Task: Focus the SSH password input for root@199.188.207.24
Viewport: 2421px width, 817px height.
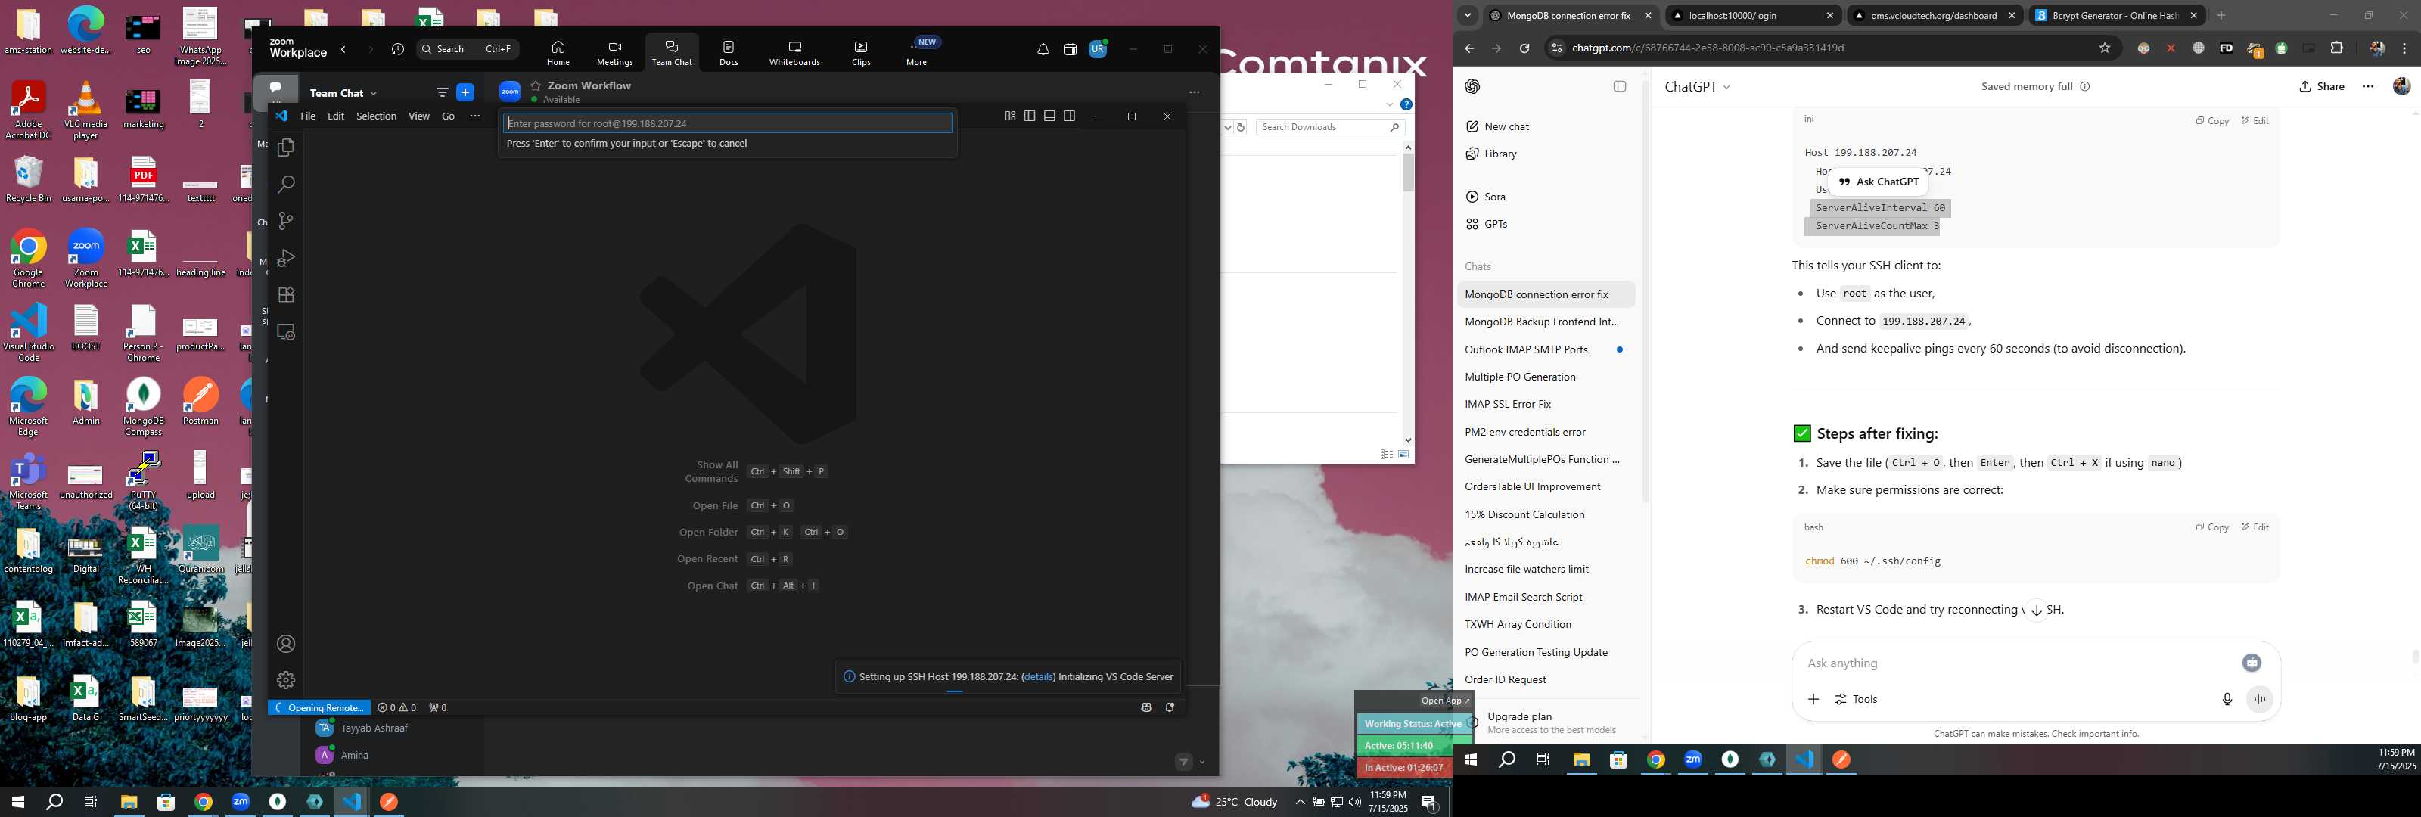Action: click(727, 123)
